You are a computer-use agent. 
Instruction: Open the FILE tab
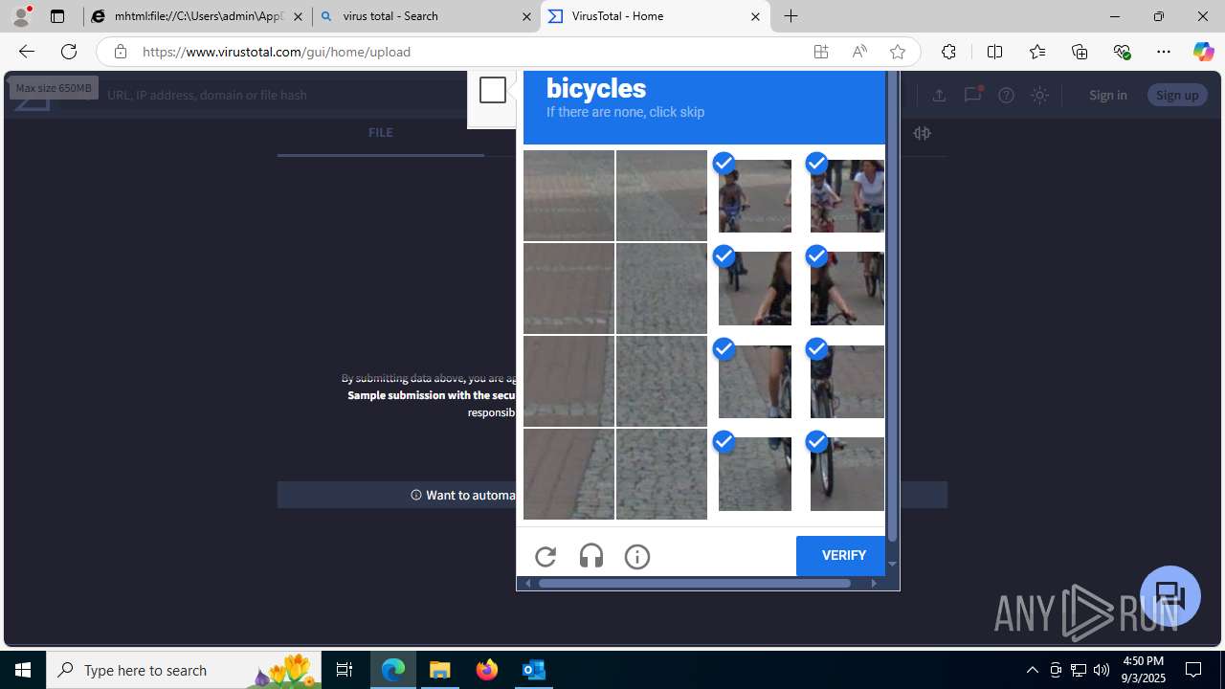[x=380, y=133]
